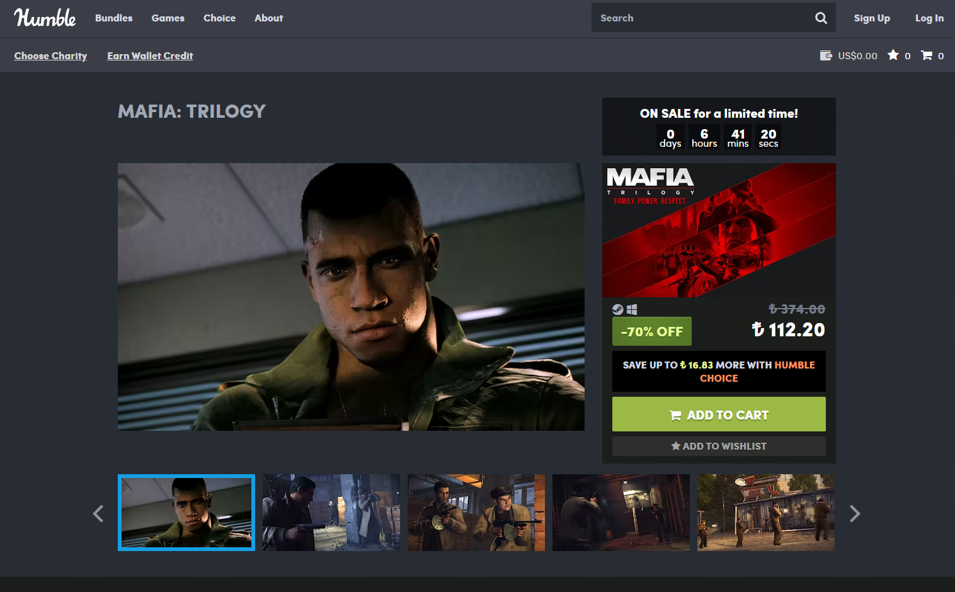Select the dark interior stairway thumbnail
Screen dimensions: 955x592
click(621, 513)
